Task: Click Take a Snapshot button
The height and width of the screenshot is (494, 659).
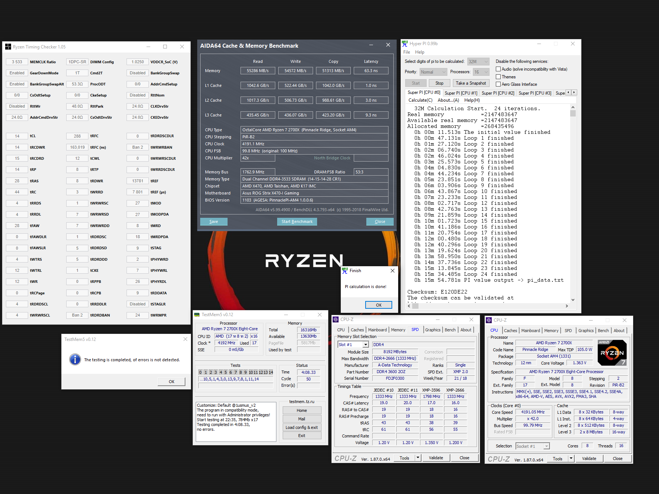Action: [471, 83]
